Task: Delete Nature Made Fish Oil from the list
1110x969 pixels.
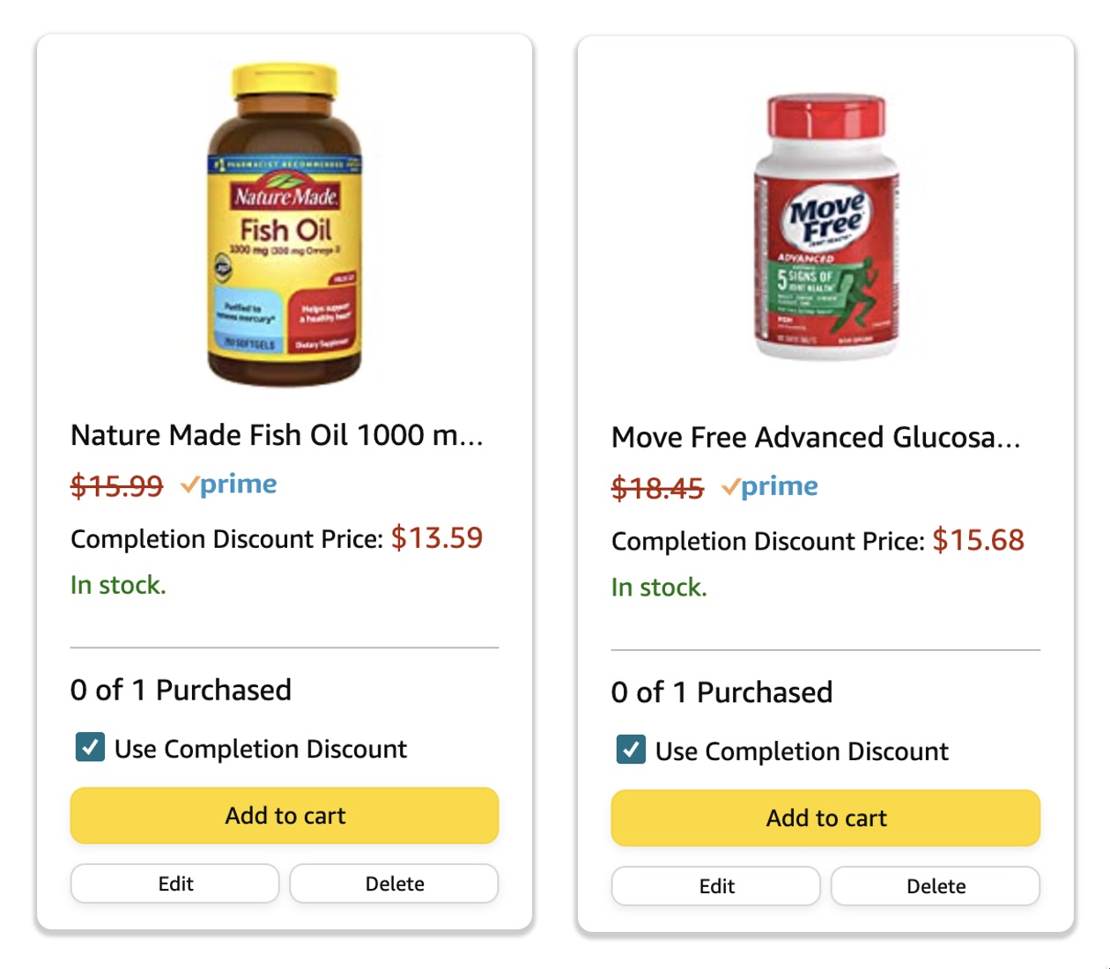Action: coord(394,883)
